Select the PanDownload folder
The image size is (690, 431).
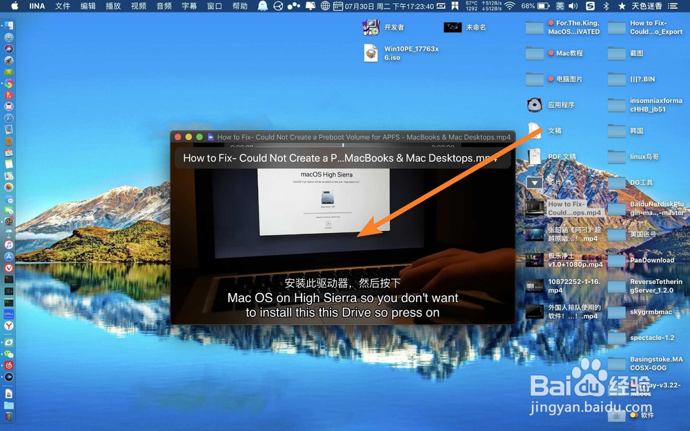641,260
